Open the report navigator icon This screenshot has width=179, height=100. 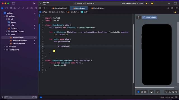[36, 8]
